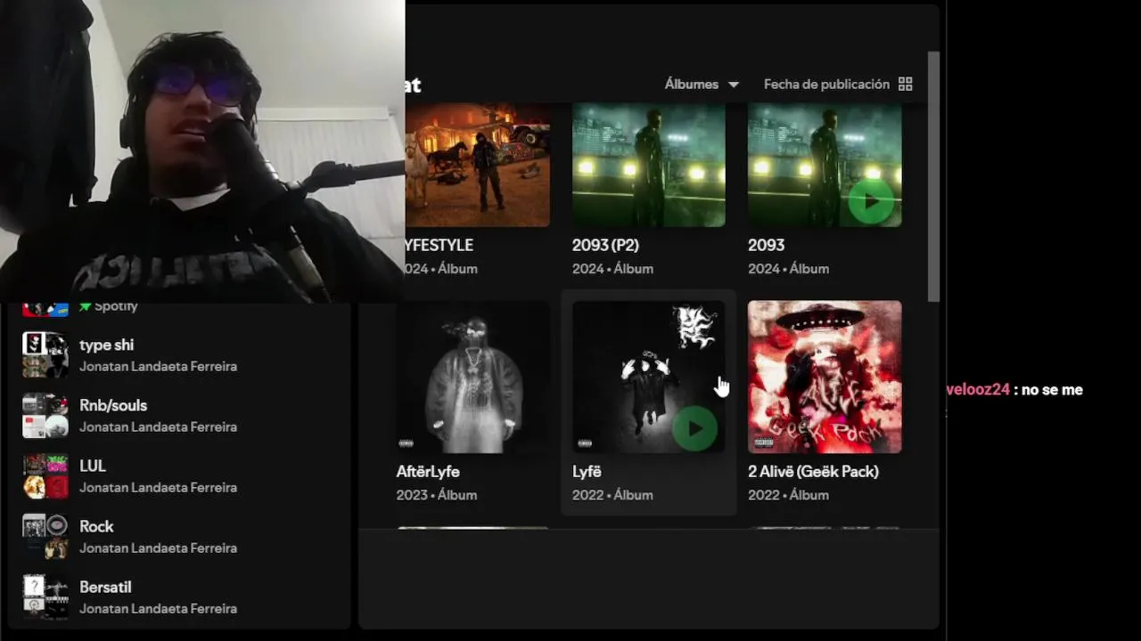
Task: Click the 2 Alivë (Geëk Pack) title
Action: 813,471
